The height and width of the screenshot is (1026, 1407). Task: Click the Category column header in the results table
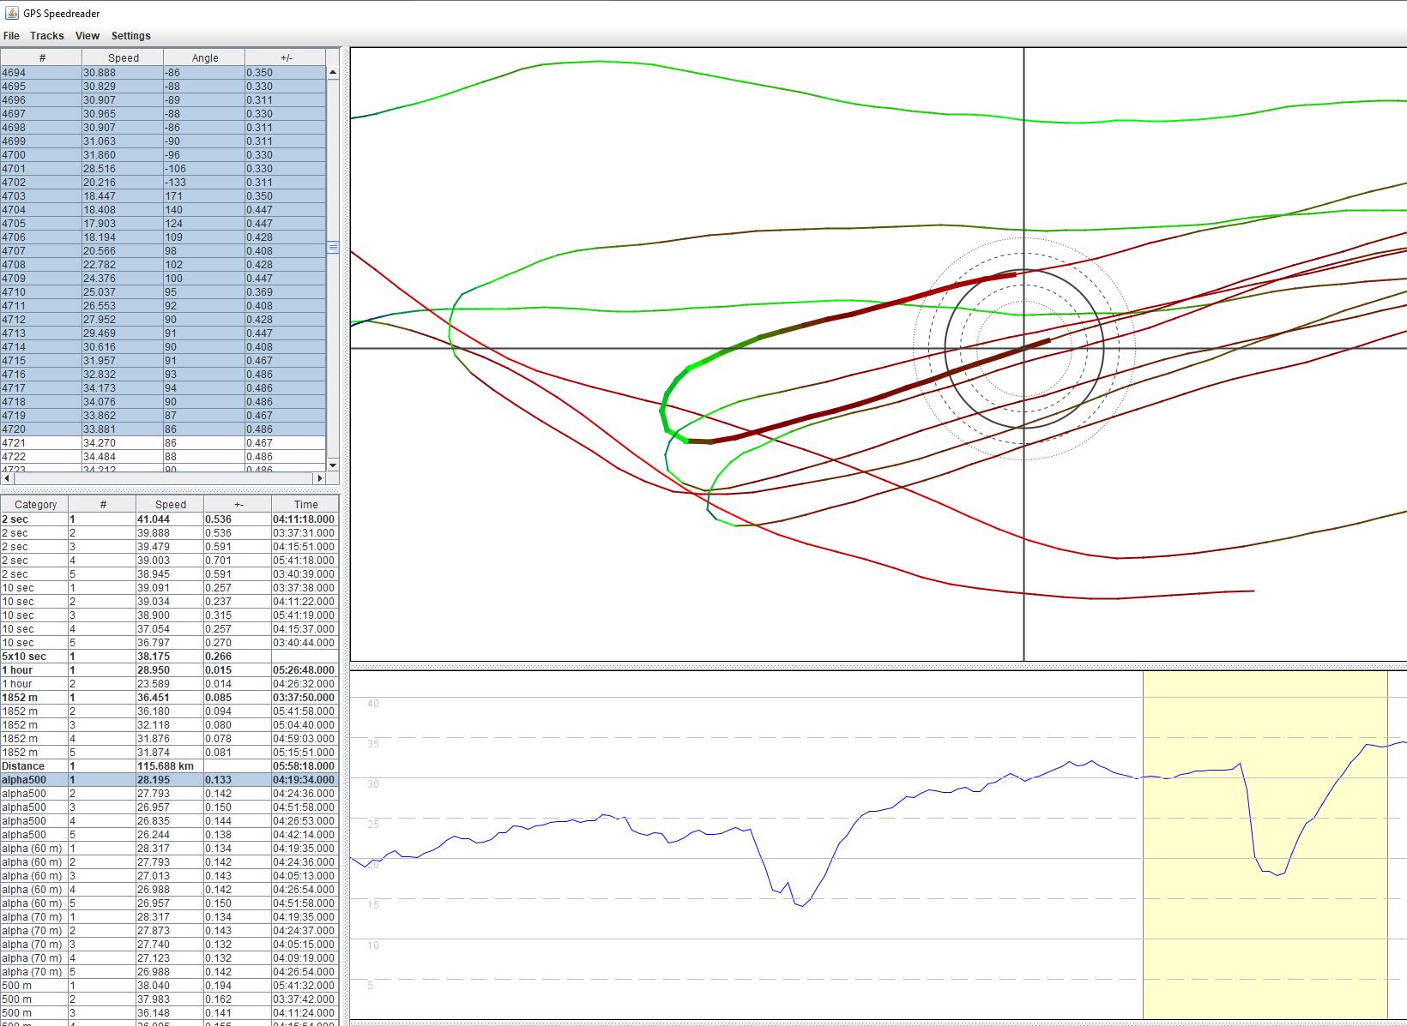(x=35, y=505)
